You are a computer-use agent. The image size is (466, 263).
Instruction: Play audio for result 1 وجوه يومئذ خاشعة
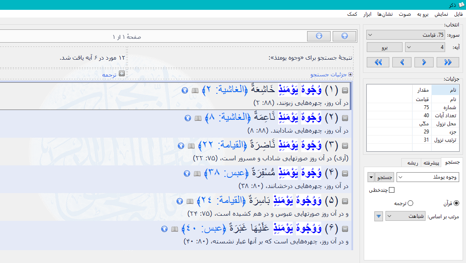185,90
